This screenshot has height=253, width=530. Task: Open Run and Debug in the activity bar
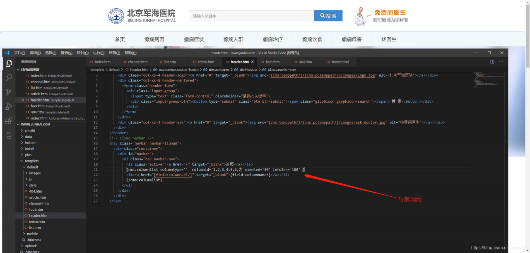(x=9, y=106)
